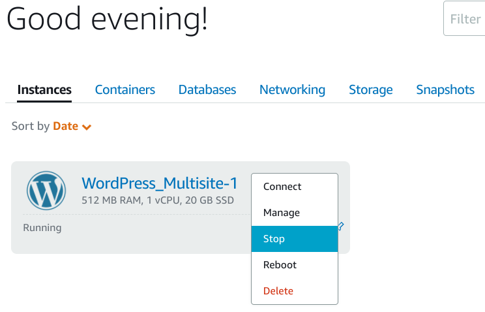Choose Connect from the instance menu
The image size is (485, 312).
point(295,187)
